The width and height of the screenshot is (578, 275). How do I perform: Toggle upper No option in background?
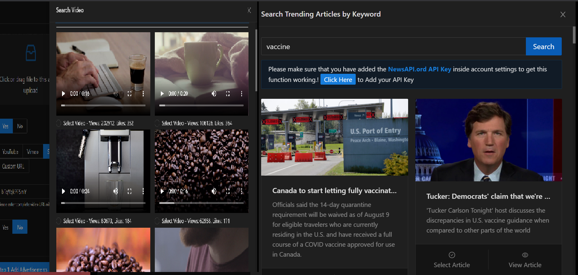[20, 126]
